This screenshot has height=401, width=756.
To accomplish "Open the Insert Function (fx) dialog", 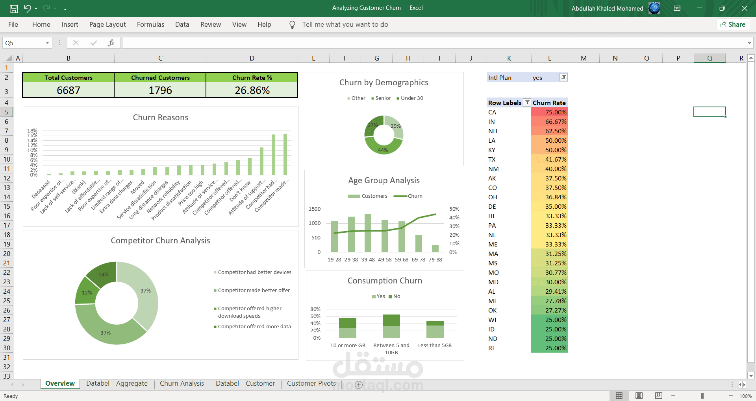I will [111, 42].
